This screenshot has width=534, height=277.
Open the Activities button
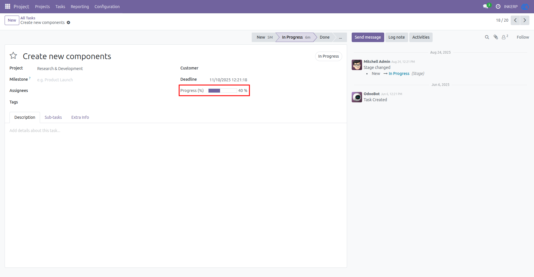(x=421, y=37)
